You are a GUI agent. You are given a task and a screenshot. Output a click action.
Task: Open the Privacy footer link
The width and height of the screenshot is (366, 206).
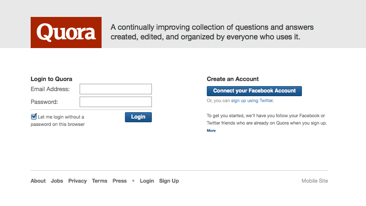click(x=77, y=181)
